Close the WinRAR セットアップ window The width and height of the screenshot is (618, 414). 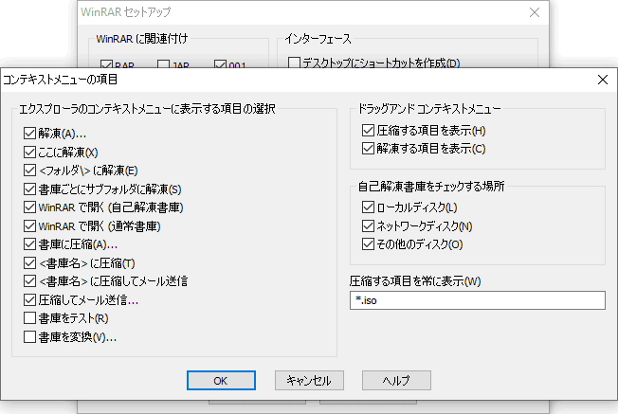click(x=535, y=12)
